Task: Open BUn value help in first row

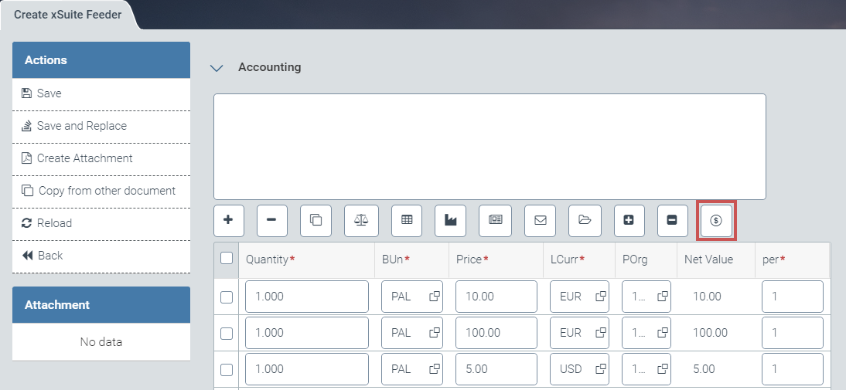Action: pyautogui.click(x=435, y=297)
